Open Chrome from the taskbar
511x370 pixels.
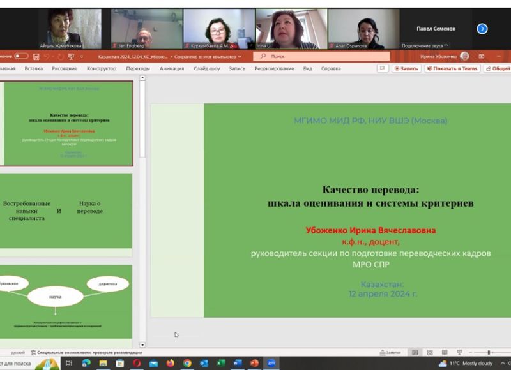(x=187, y=363)
